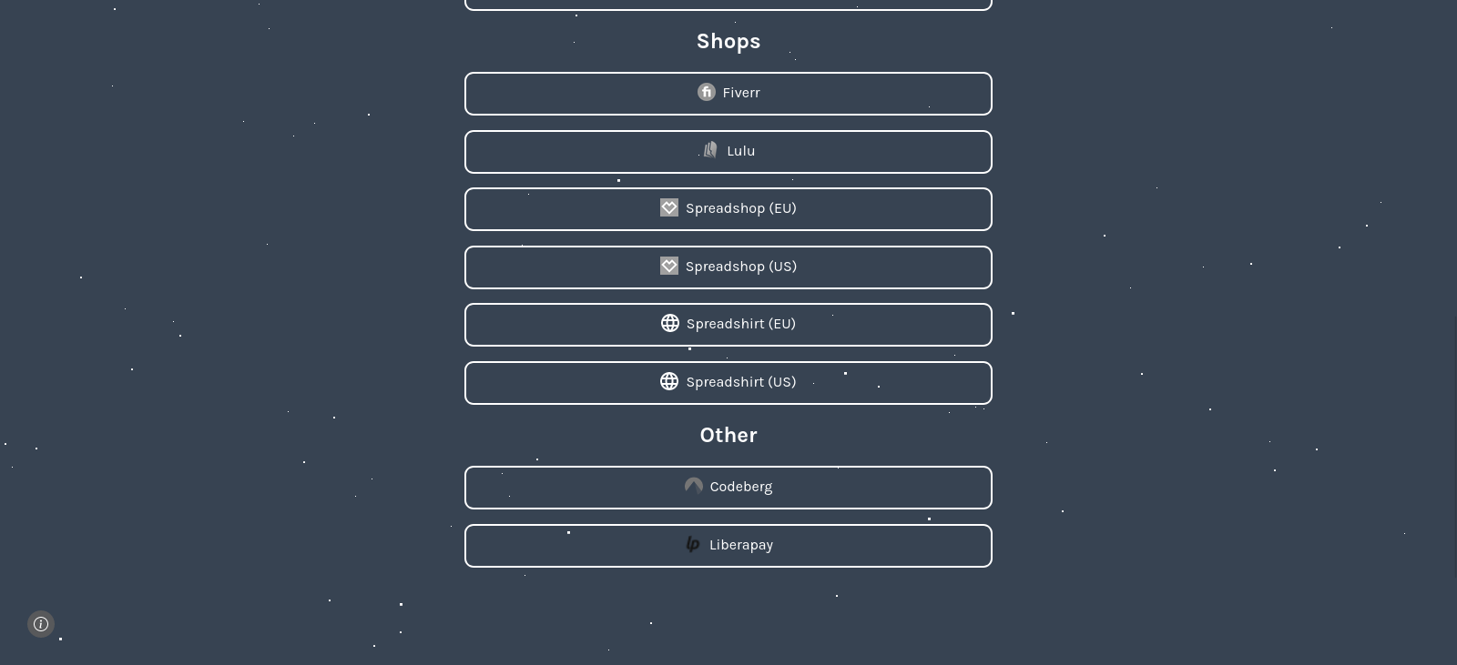Click the partially visible button above Shops
Viewport: 1457px width, 665px height.
(x=728, y=5)
